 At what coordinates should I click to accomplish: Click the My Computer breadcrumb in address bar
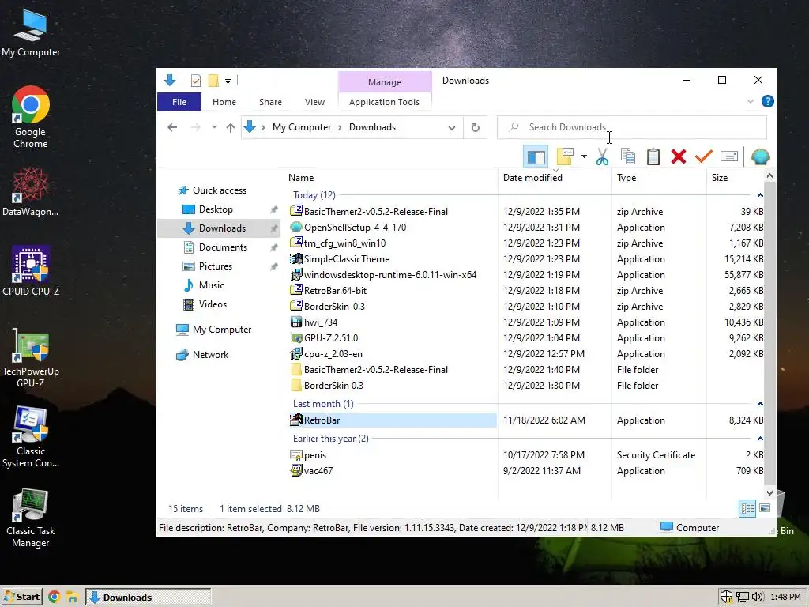click(302, 127)
